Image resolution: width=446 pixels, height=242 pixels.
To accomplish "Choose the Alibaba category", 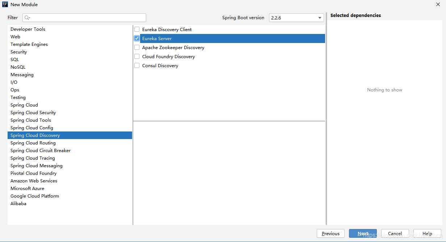I will tap(70, 204).
